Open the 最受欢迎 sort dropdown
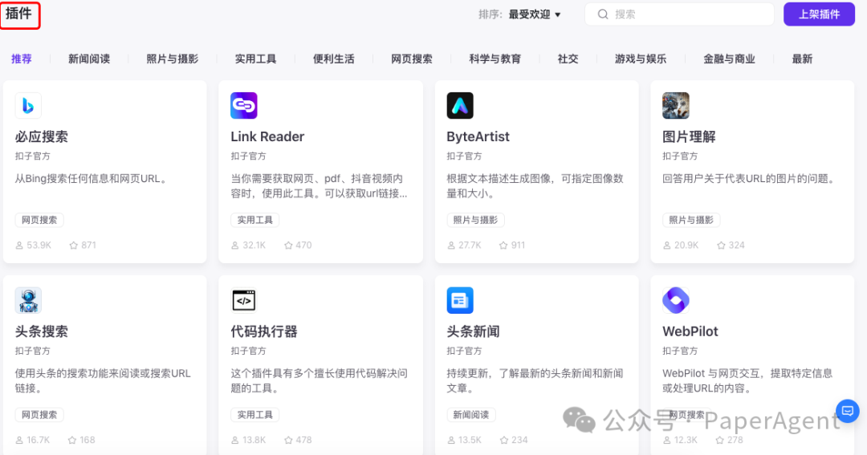867x455 pixels. click(535, 14)
